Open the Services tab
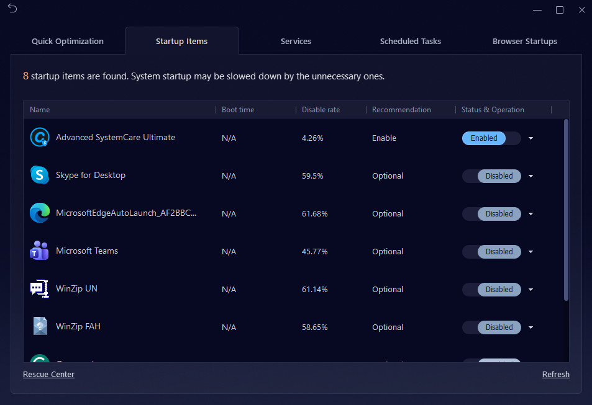Screen dimensions: 592x405 tap(296, 41)
